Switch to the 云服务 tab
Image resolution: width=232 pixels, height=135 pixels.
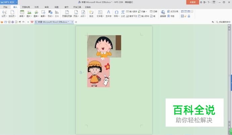(x=88, y=7)
